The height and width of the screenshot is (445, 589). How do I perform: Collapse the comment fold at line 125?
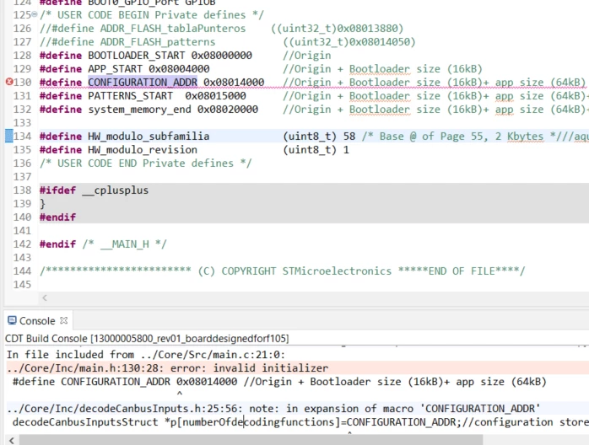[x=35, y=14]
